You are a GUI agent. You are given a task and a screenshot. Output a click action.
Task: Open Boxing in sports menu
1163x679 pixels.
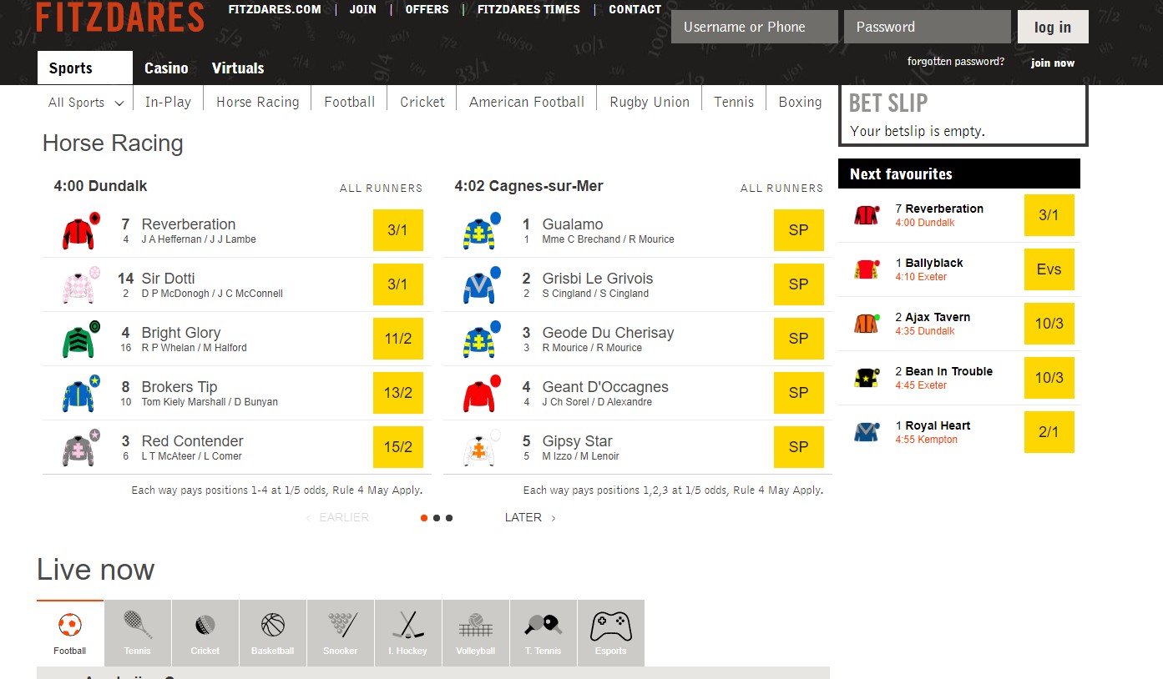pyautogui.click(x=800, y=102)
